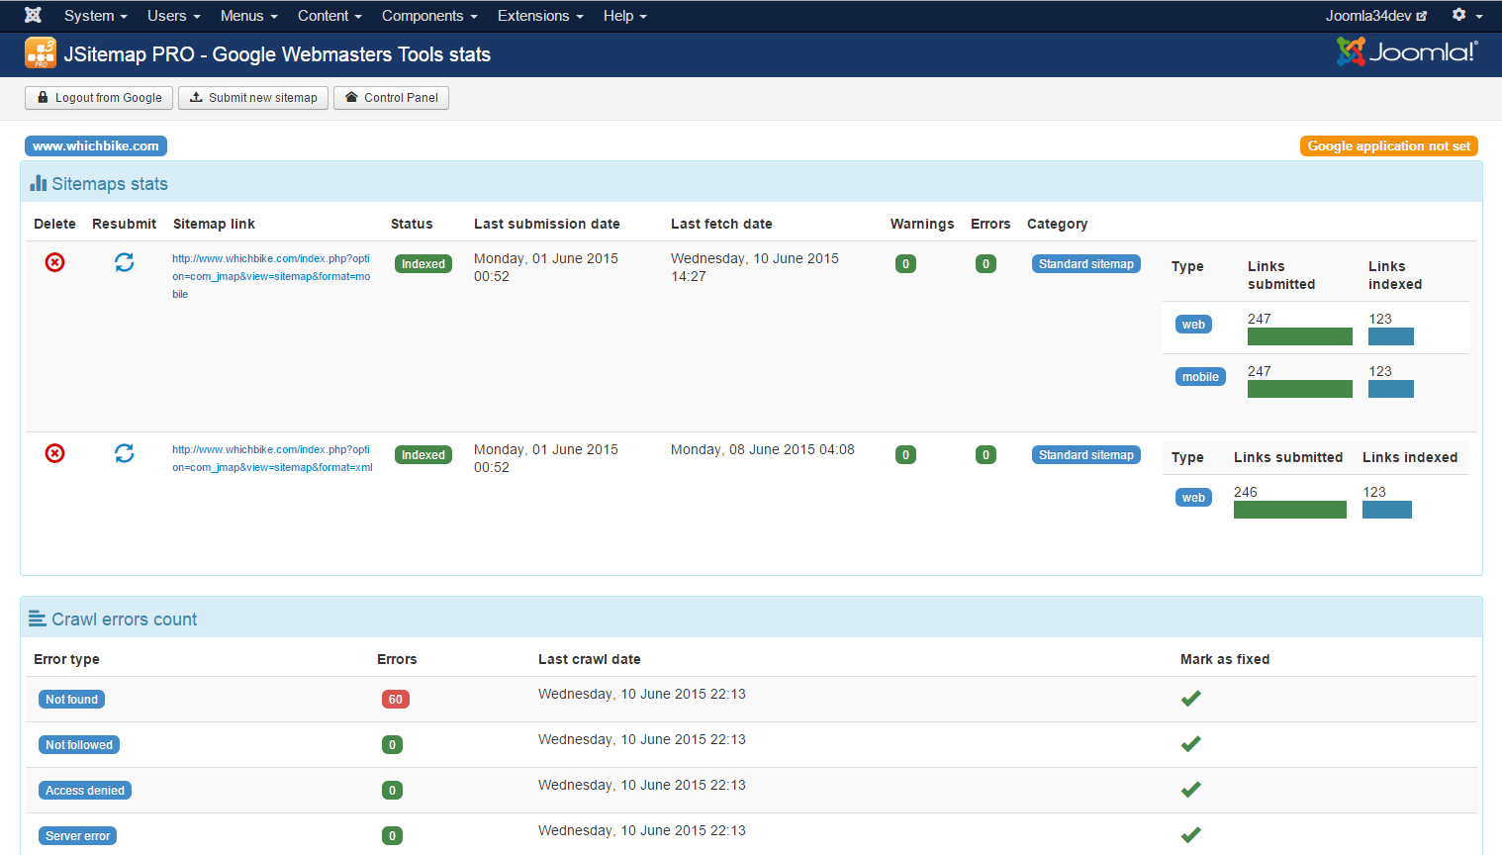Click the Not found error type label
The image size is (1502, 855).
pos(71,700)
